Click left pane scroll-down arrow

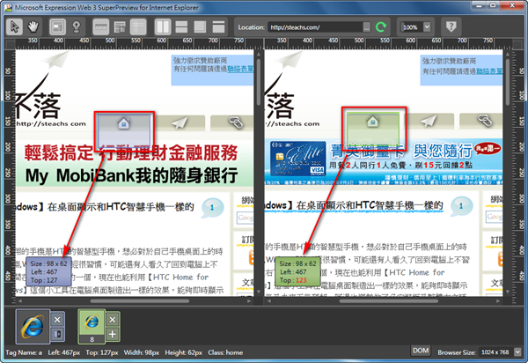[258, 292]
